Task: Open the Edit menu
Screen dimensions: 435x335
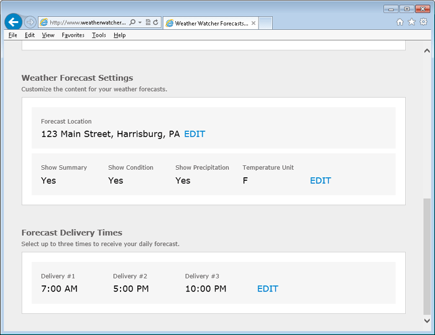Action: [30, 35]
